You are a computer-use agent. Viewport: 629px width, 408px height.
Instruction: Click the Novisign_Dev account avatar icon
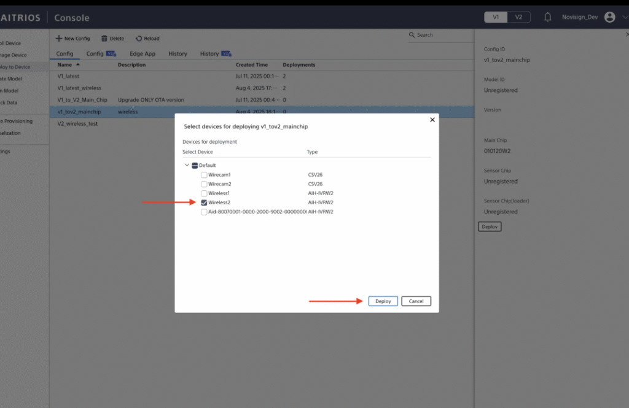pos(609,17)
